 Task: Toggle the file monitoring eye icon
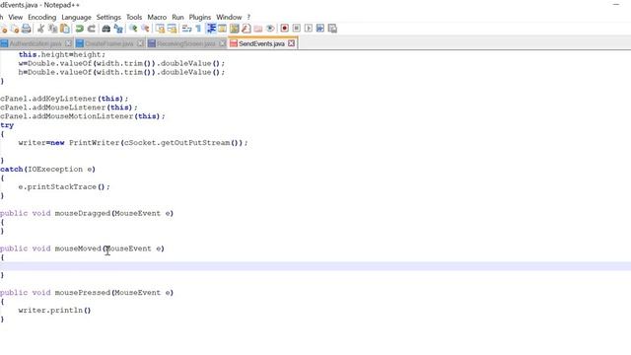tap(270, 29)
